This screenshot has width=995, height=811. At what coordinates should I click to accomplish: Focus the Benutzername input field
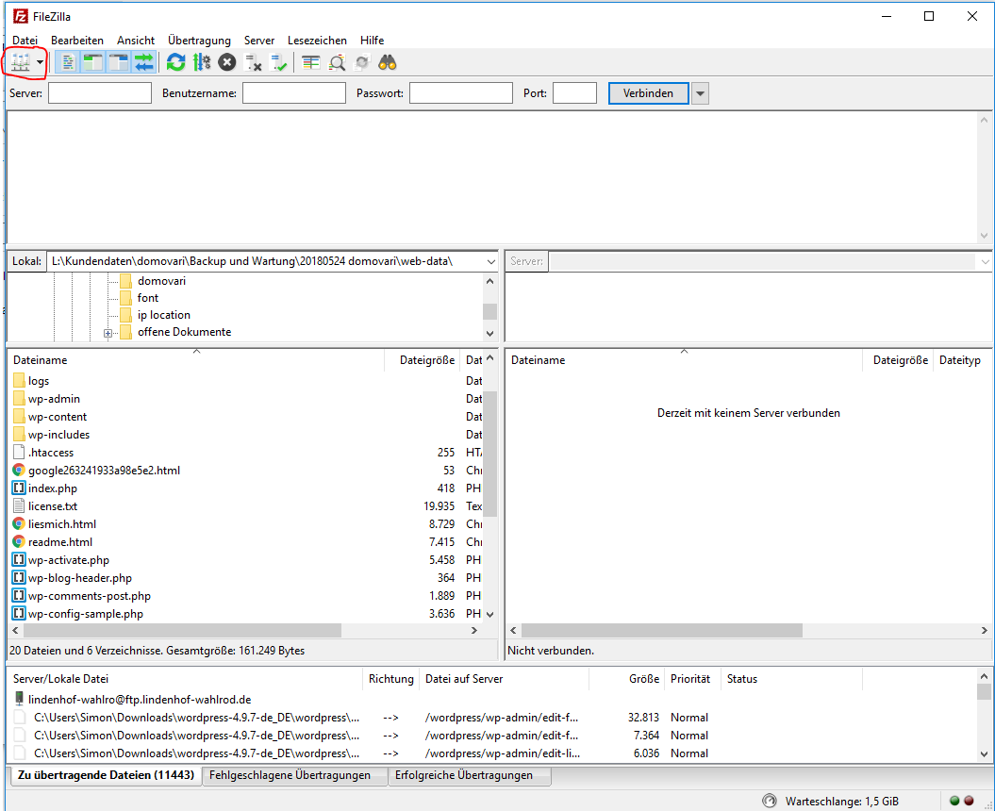tap(294, 93)
